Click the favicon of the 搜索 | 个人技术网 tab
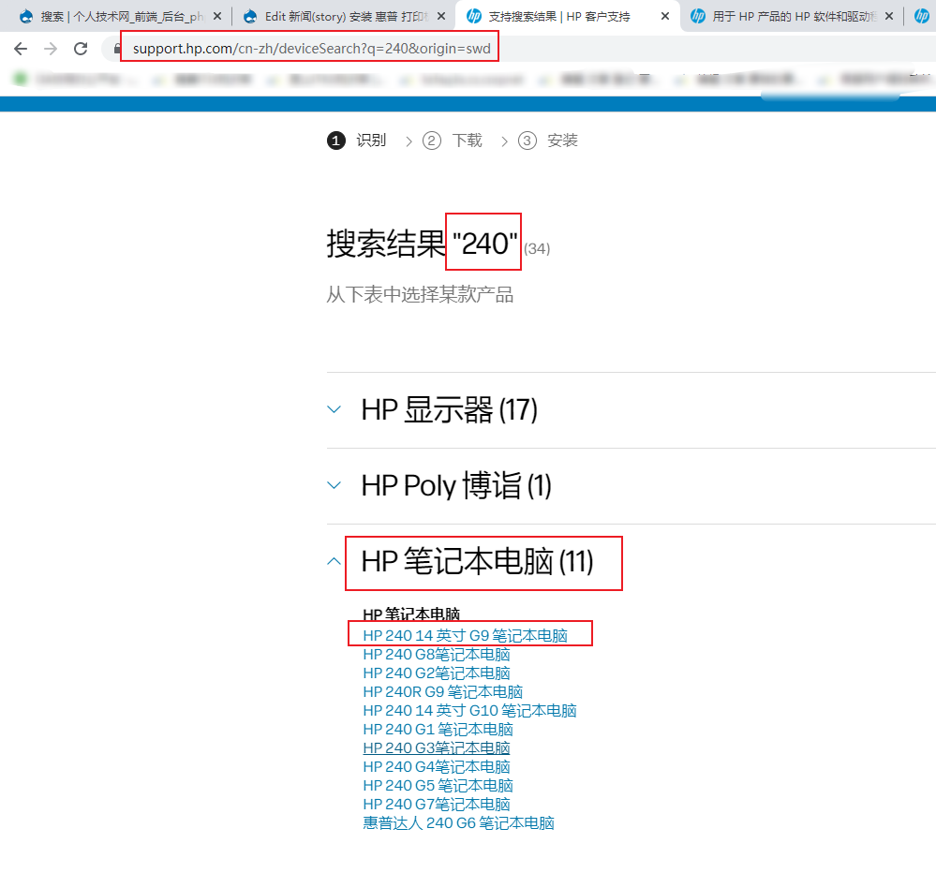936x873 pixels. coord(26,16)
